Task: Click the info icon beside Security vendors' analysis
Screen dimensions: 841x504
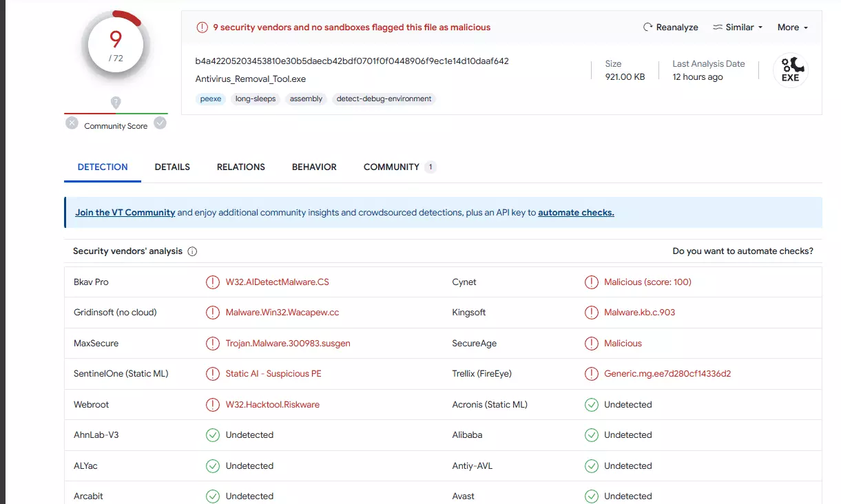Action: [192, 252]
